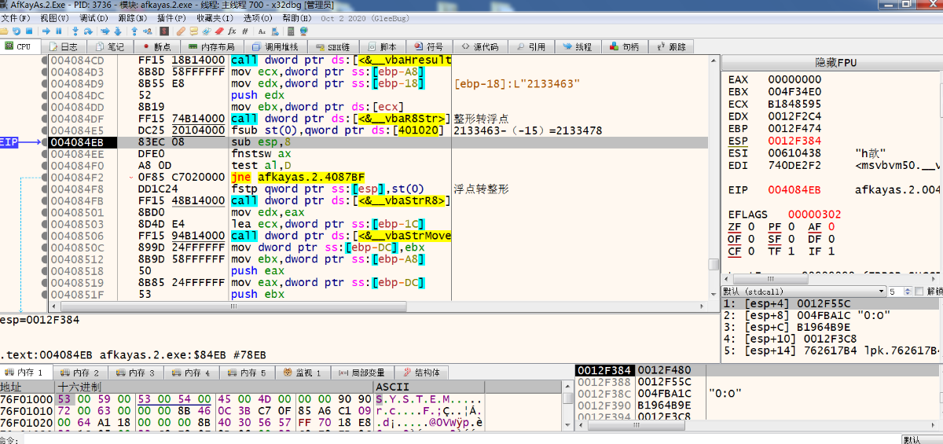Click the Appearance font icon
943x444 pixels.
point(262,31)
